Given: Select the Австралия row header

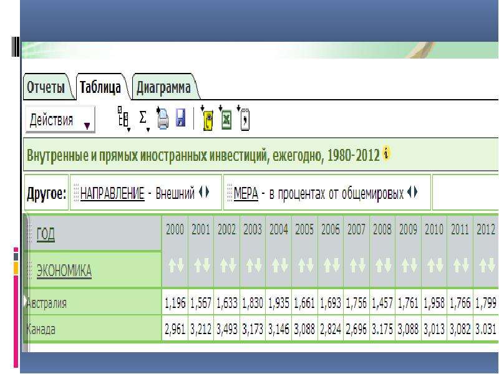Looking at the screenshot, I should pyautogui.click(x=92, y=302).
